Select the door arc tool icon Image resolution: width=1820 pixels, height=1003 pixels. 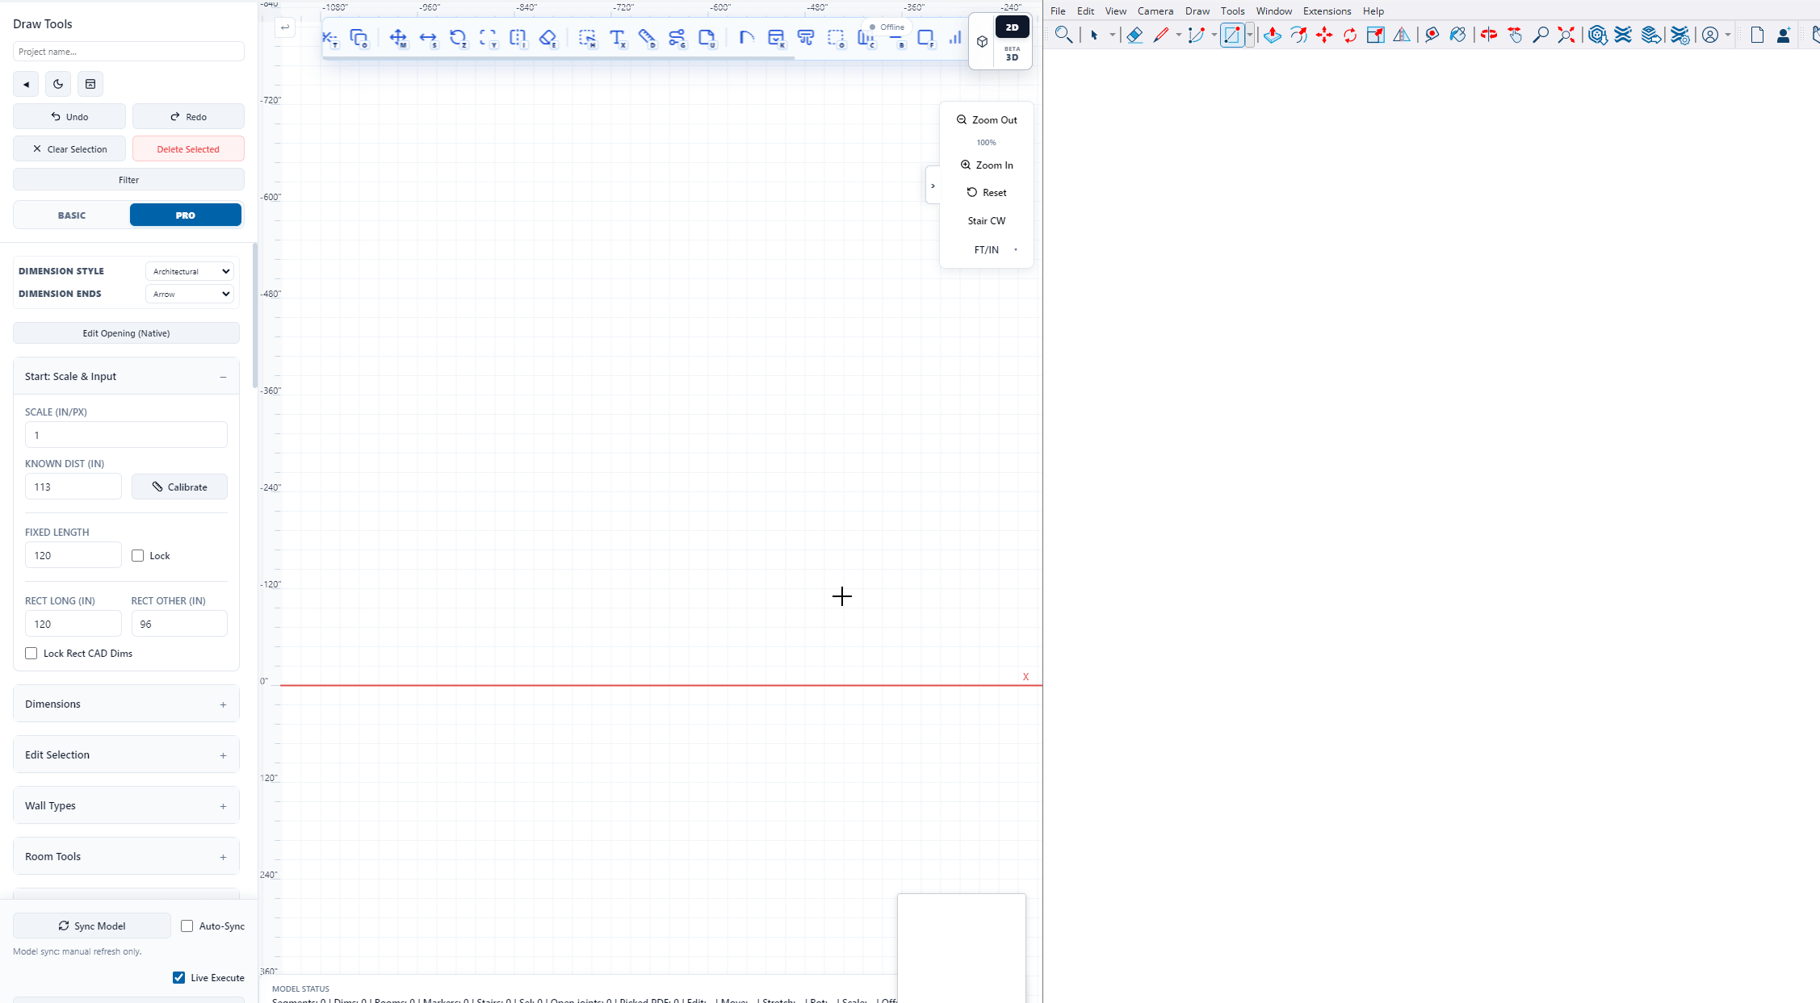pos(747,38)
